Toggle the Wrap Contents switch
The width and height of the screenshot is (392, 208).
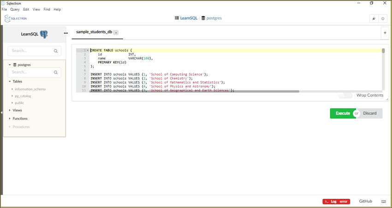345,96
